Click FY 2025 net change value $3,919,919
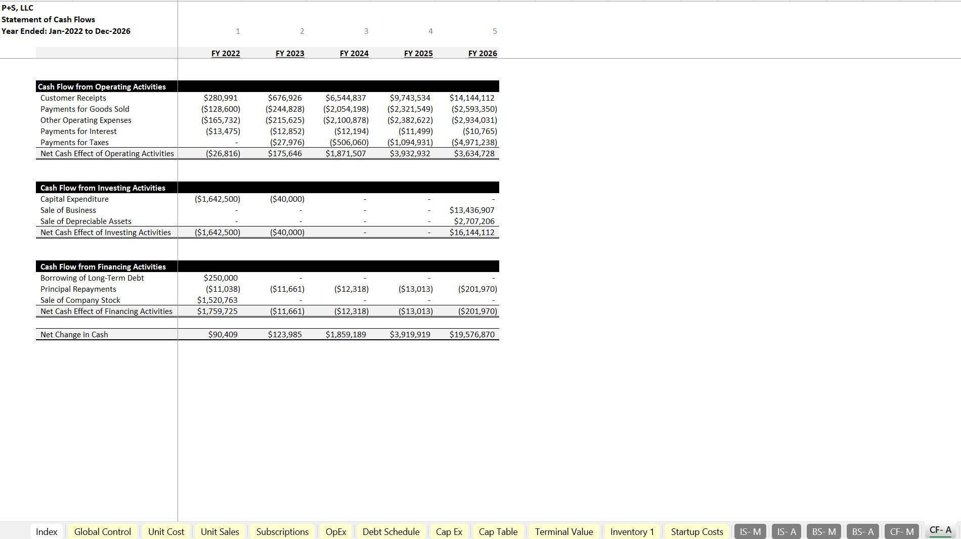 pyautogui.click(x=410, y=334)
